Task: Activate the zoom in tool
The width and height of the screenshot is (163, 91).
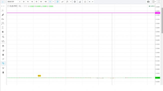Action: 3,37
